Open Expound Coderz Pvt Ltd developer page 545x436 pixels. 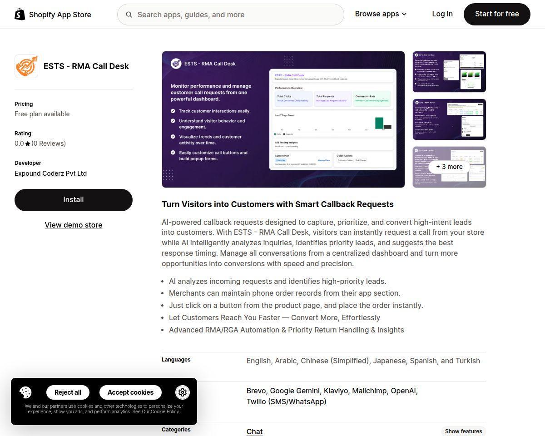[50, 173]
